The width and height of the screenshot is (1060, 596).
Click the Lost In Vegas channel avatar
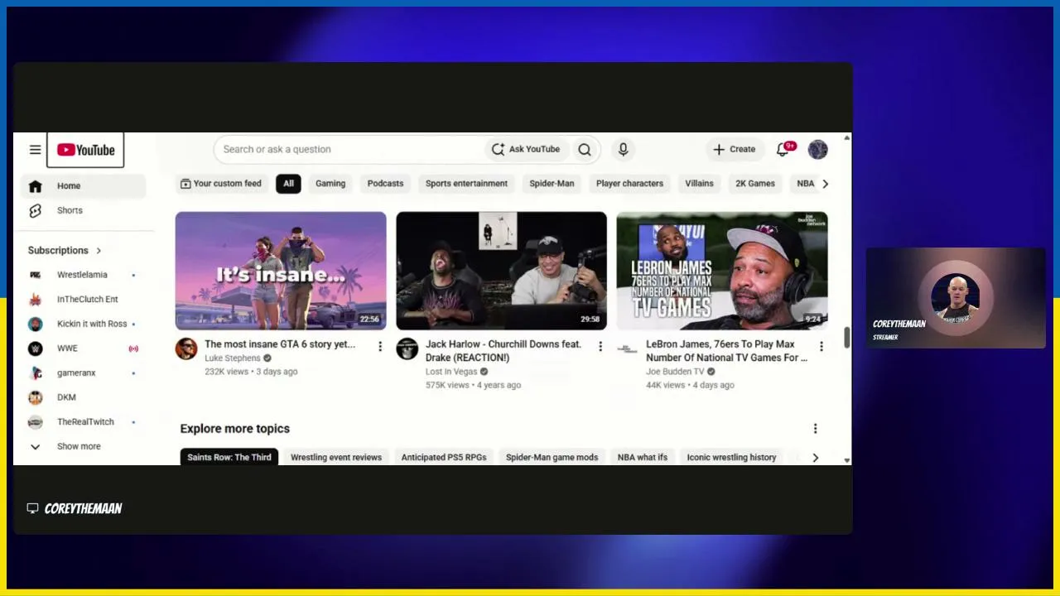coord(407,348)
